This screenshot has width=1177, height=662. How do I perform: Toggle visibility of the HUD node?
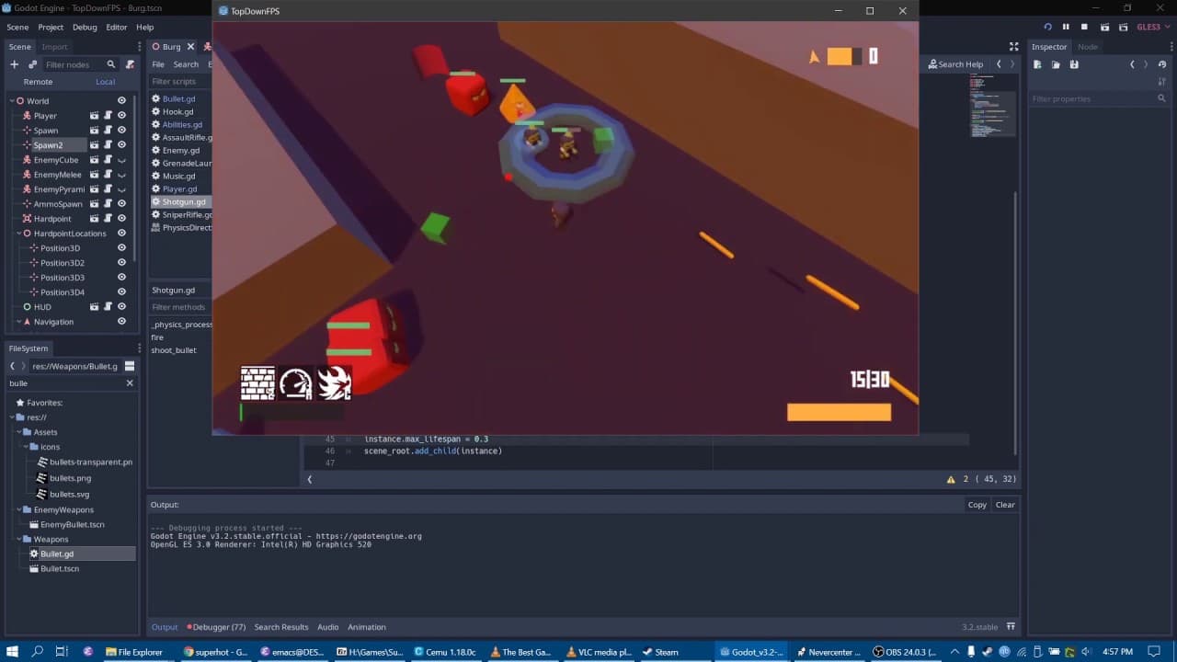(x=120, y=306)
